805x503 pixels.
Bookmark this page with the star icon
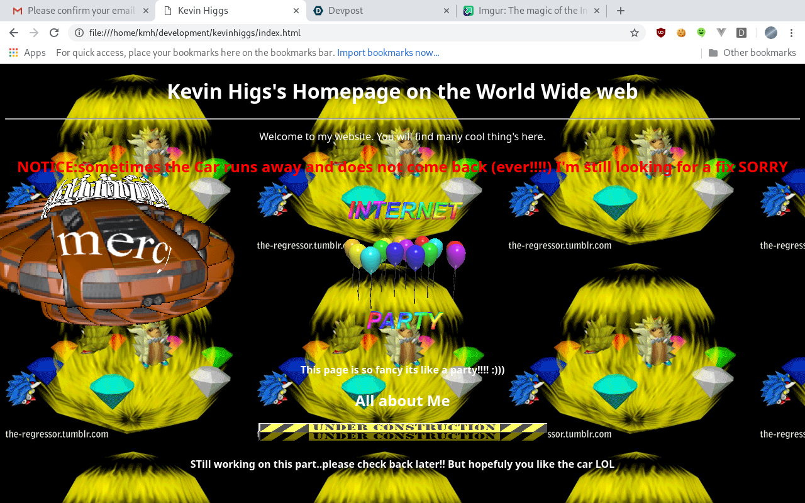(635, 33)
